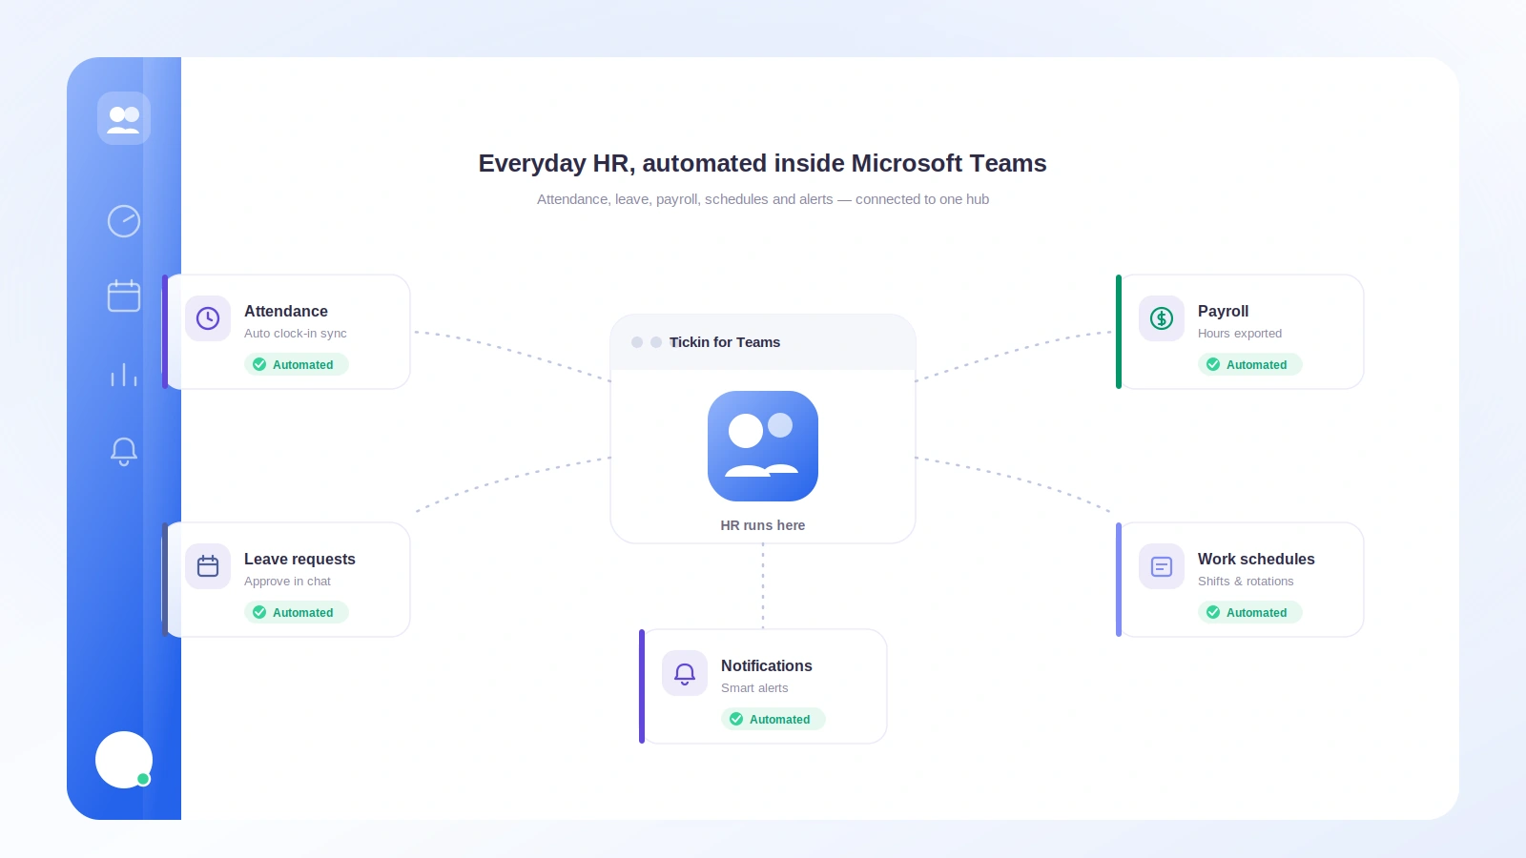The width and height of the screenshot is (1526, 858).
Task: Click the Work schedules list icon
Action: 1162,566
